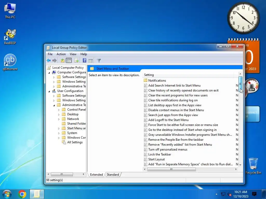Viewport: 266px width, 199px height.
Task: Click Group Policy Editor taskbar button
Action: [x=37, y=194]
